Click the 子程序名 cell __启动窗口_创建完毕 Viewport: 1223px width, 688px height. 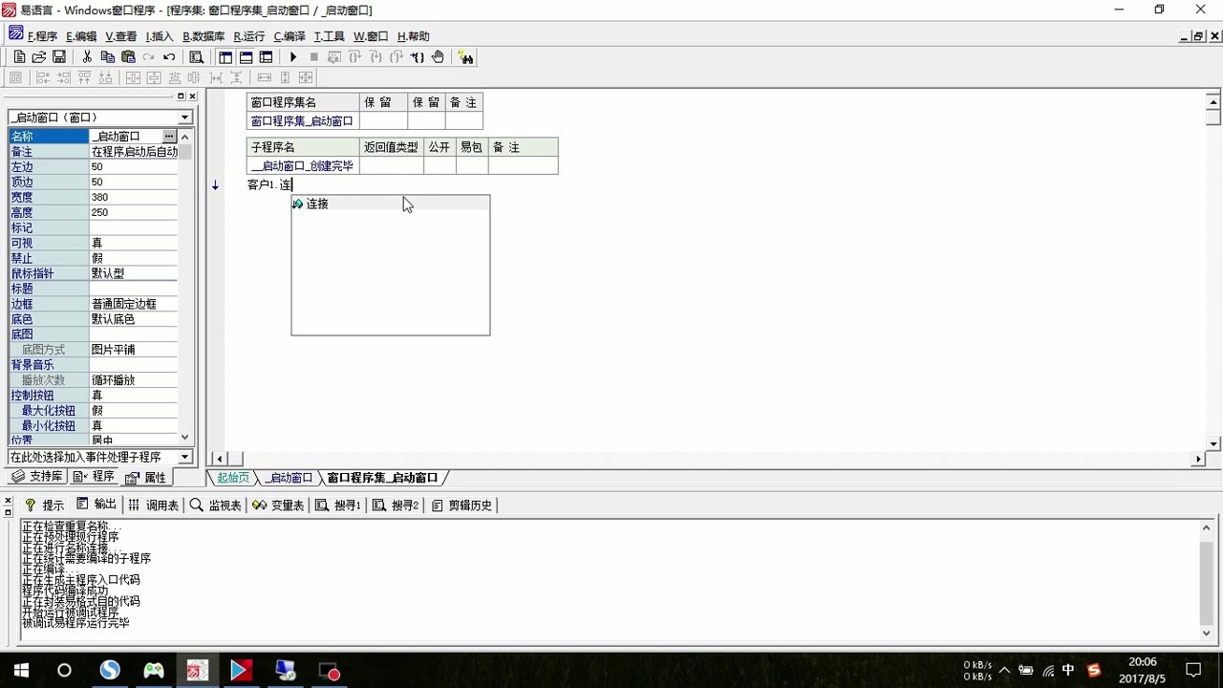coord(302,165)
